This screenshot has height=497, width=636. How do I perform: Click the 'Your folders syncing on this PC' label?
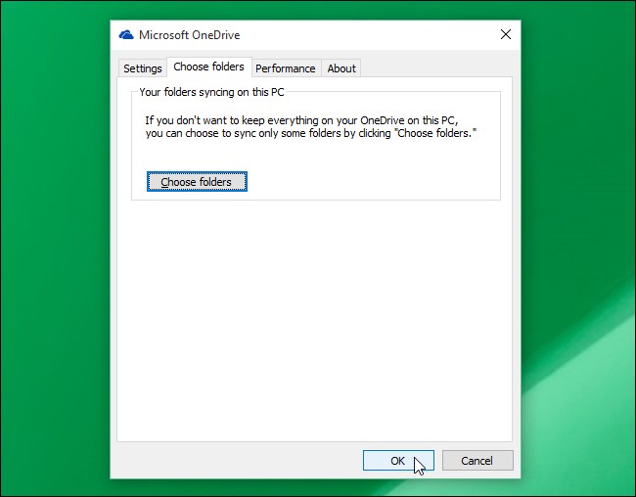[x=211, y=92]
